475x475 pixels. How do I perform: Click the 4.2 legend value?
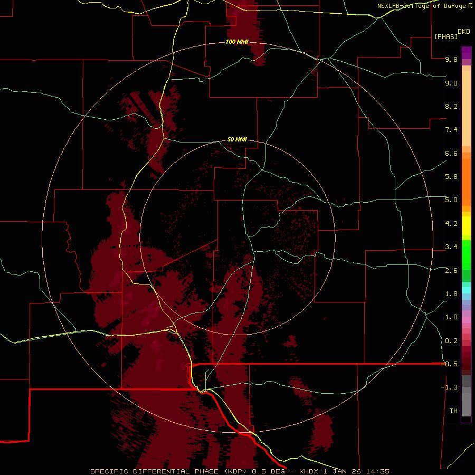(451, 224)
